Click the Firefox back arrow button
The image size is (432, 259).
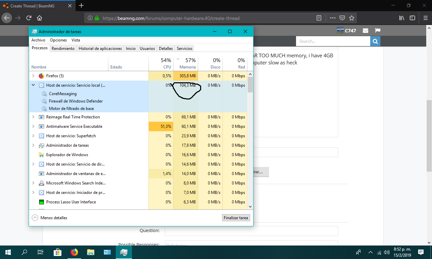(7, 18)
